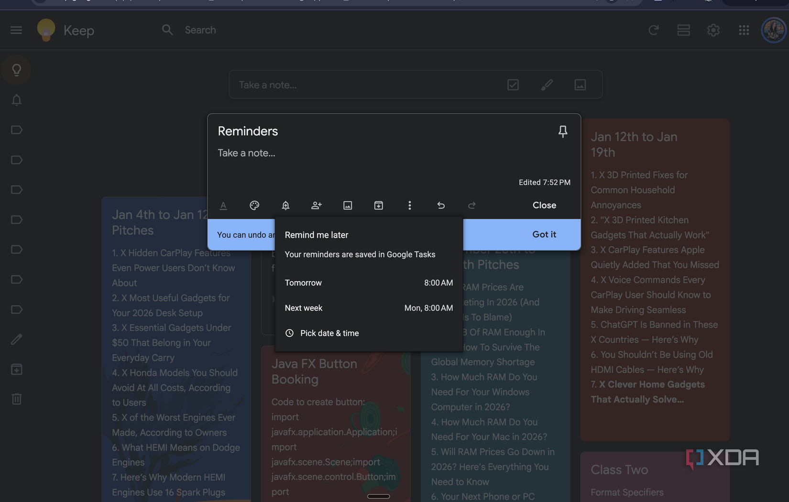Viewport: 789px width, 502px height.
Task: Add a collaborator to the note
Action: click(317, 206)
